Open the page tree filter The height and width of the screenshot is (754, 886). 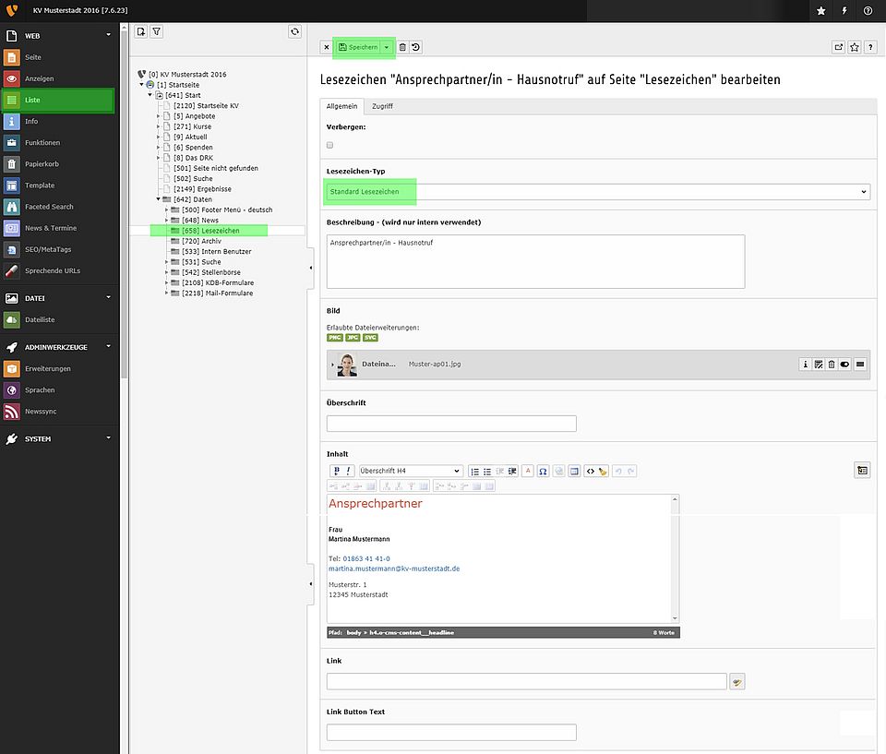pyautogui.click(x=156, y=31)
